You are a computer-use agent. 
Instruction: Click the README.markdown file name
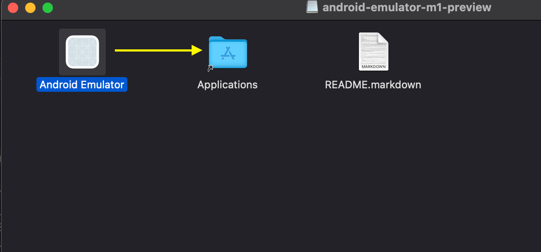pyautogui.click(x=373, y=84)
